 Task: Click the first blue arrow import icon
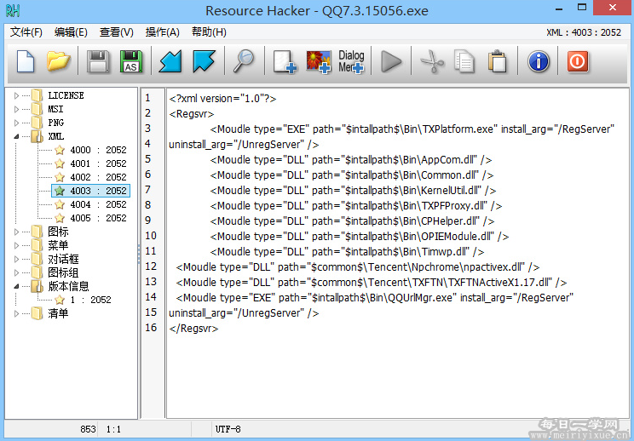[170, 61]
